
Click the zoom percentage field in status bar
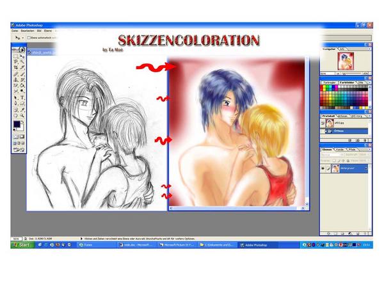(16, 239)
